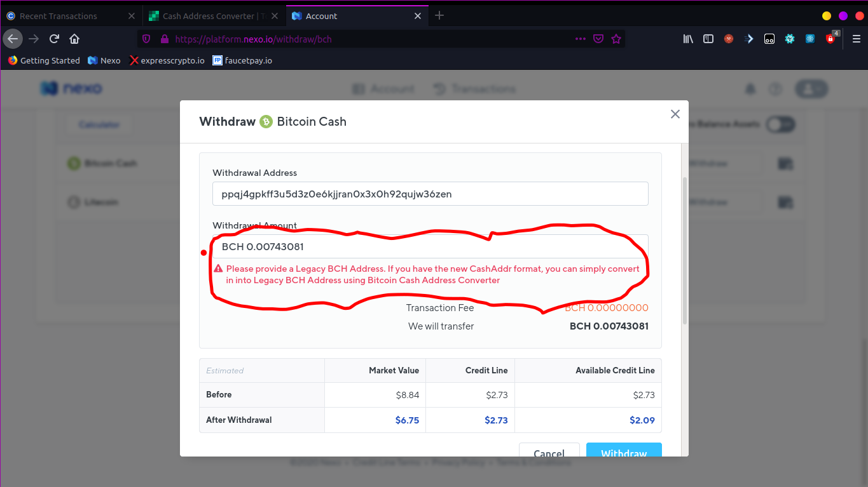
Task: Close the Withdraw Bitcoin Cash dialog
Action: [x=675, y=114]
